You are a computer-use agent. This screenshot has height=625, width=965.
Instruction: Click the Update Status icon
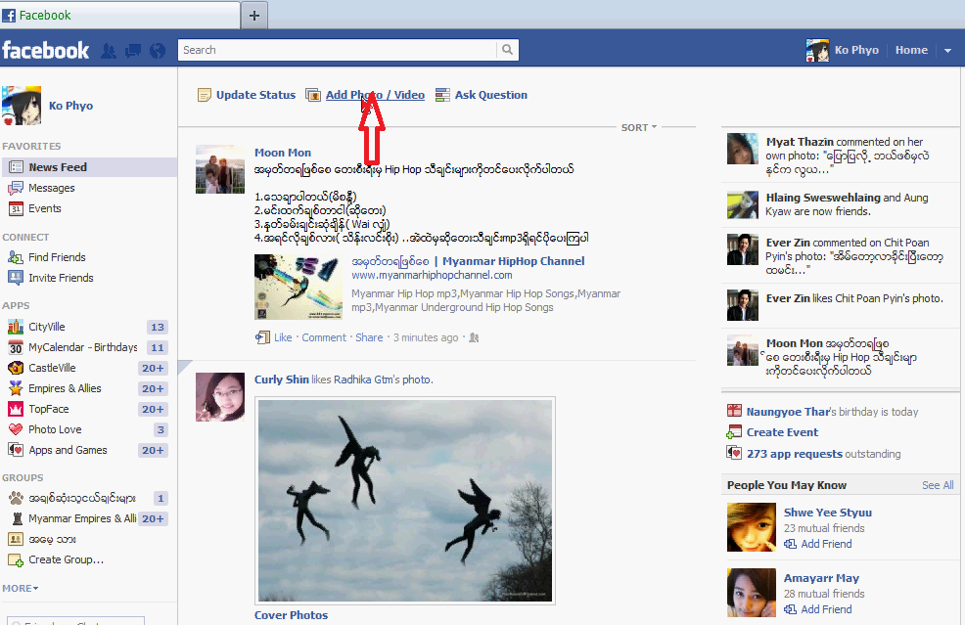click(204, 95)
